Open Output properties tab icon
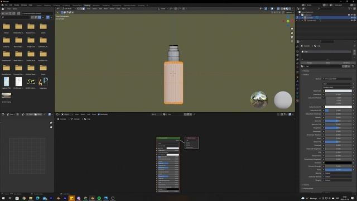This screenshot has width=357, height=201. pos(297,55)
